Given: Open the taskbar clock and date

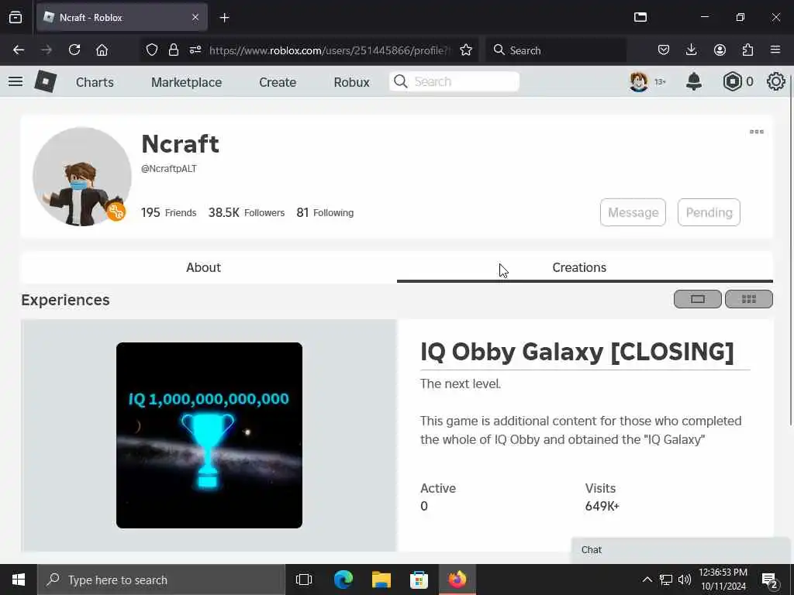Looking at the screenshot, I should pos(723,580).
